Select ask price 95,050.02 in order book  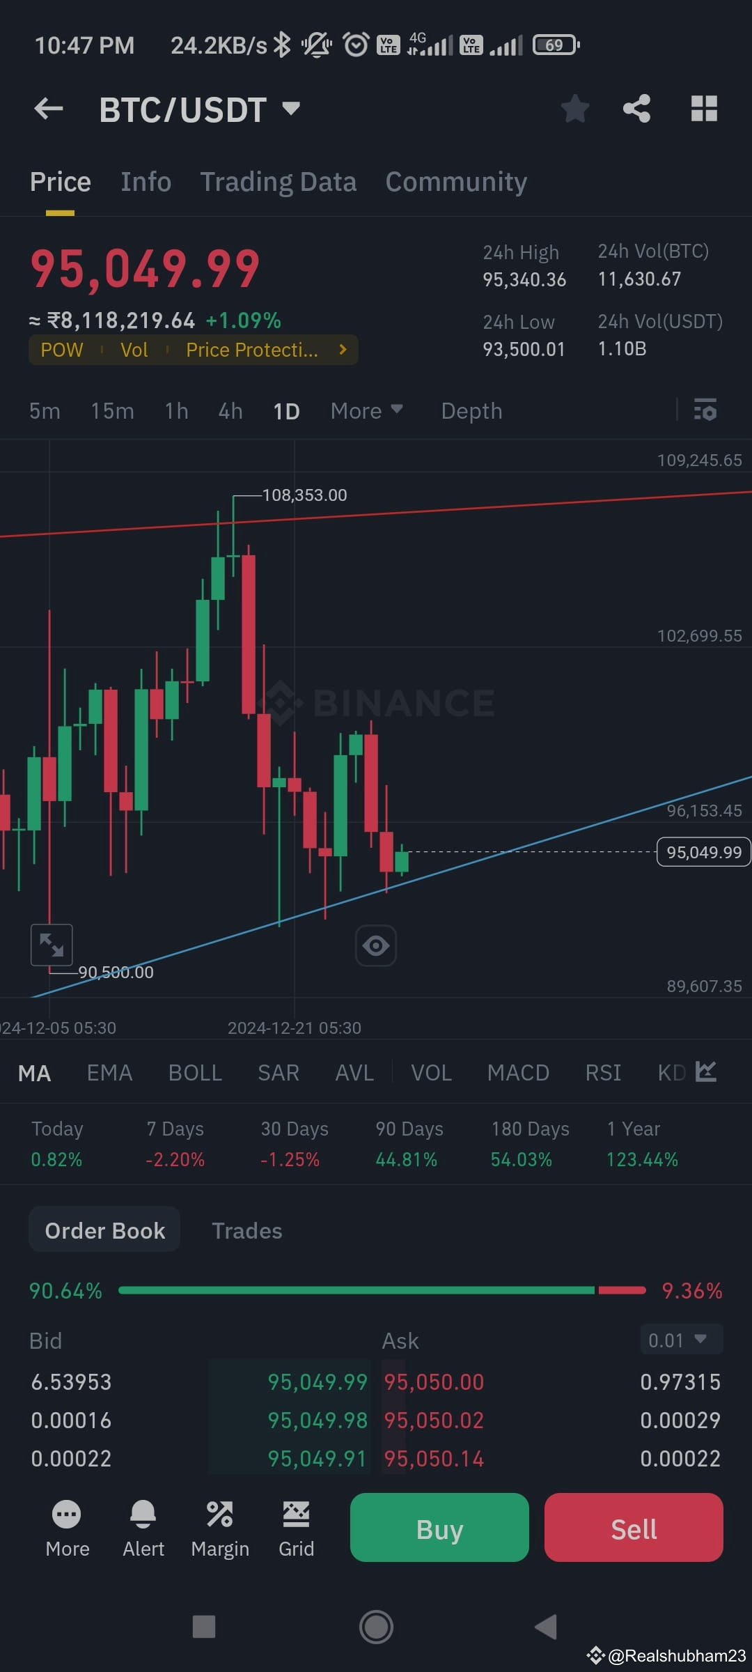click(434, 1421)
